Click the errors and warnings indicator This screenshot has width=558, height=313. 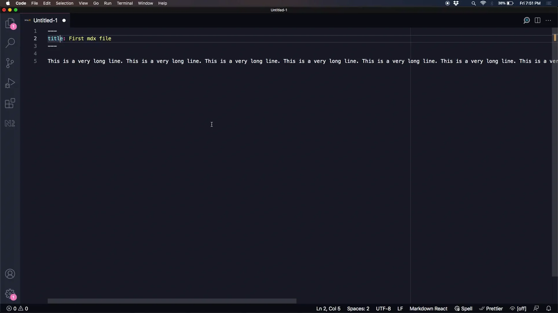pyautogui.click(x=17, y=308)
